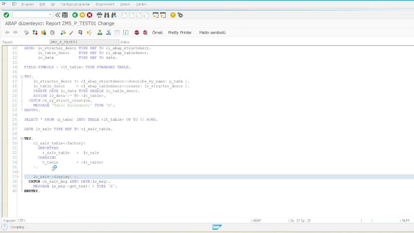Click the yellow Exit button
Image resolution: width=414 pixels, height=233 pixels.
(82, 15)
